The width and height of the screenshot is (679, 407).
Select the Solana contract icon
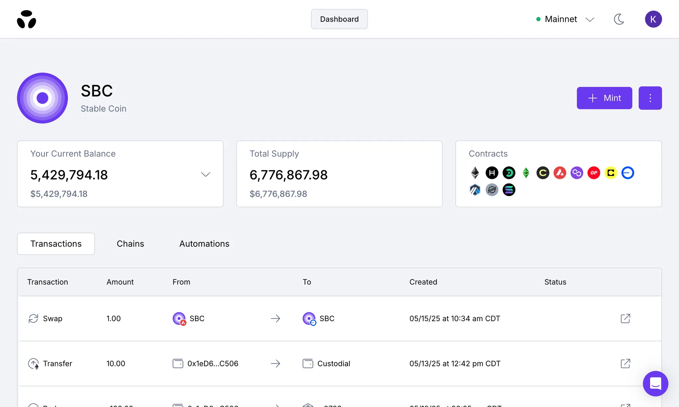(509, 190)
